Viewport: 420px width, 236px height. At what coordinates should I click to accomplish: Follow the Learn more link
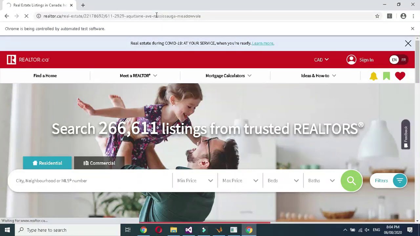click(263, 43)
